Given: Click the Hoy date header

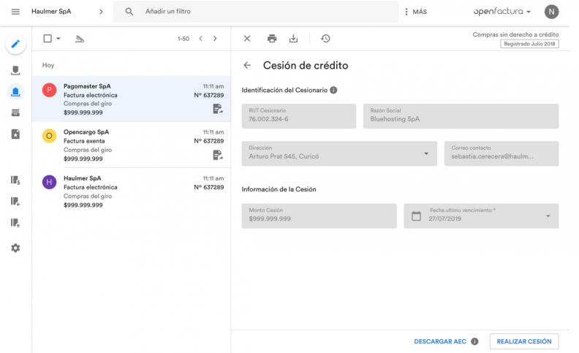Looking at the screenshot, I should (x=48, y=65).
